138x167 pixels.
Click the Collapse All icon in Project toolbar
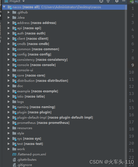point(108,1)
